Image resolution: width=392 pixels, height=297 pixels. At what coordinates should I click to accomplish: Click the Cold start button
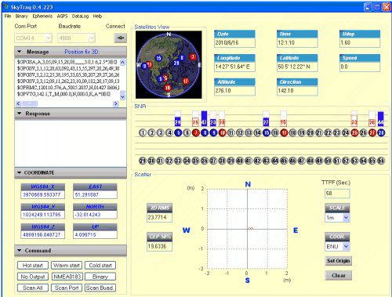[x=100, y=266]
